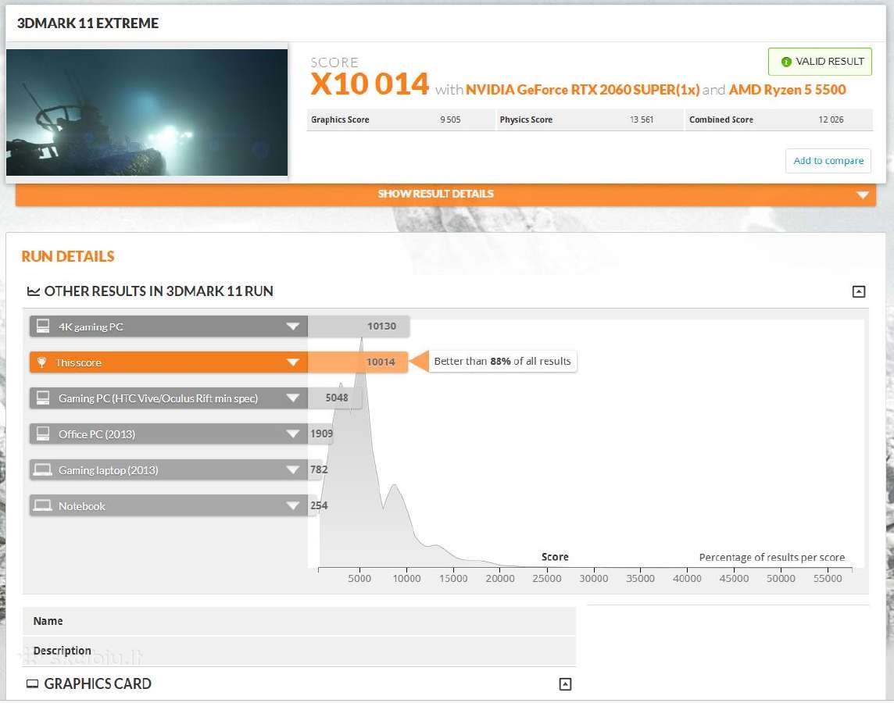Screen dimensions: 894x703
Task: Expand the Gaming PC (HTC Vive/Oculus Rift min spec) dropdown
Action: [x=292, y=398]
